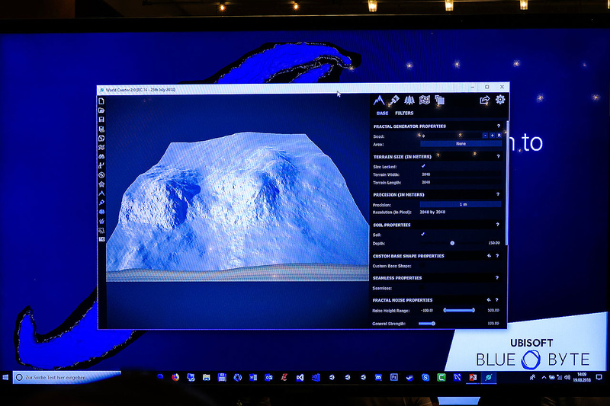Click the paint brush icon in left toolbar
610x406 pixels.
tap(101, 203)
